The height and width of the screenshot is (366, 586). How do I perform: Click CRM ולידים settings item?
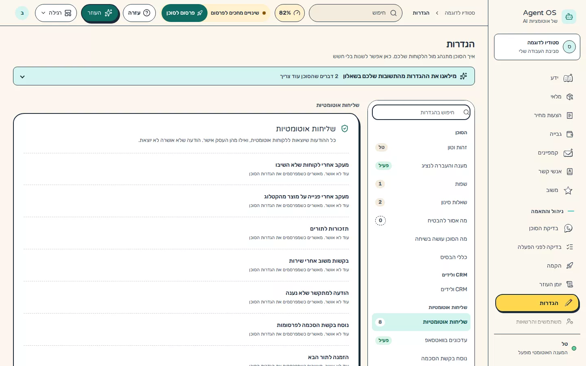pos(421,290)
